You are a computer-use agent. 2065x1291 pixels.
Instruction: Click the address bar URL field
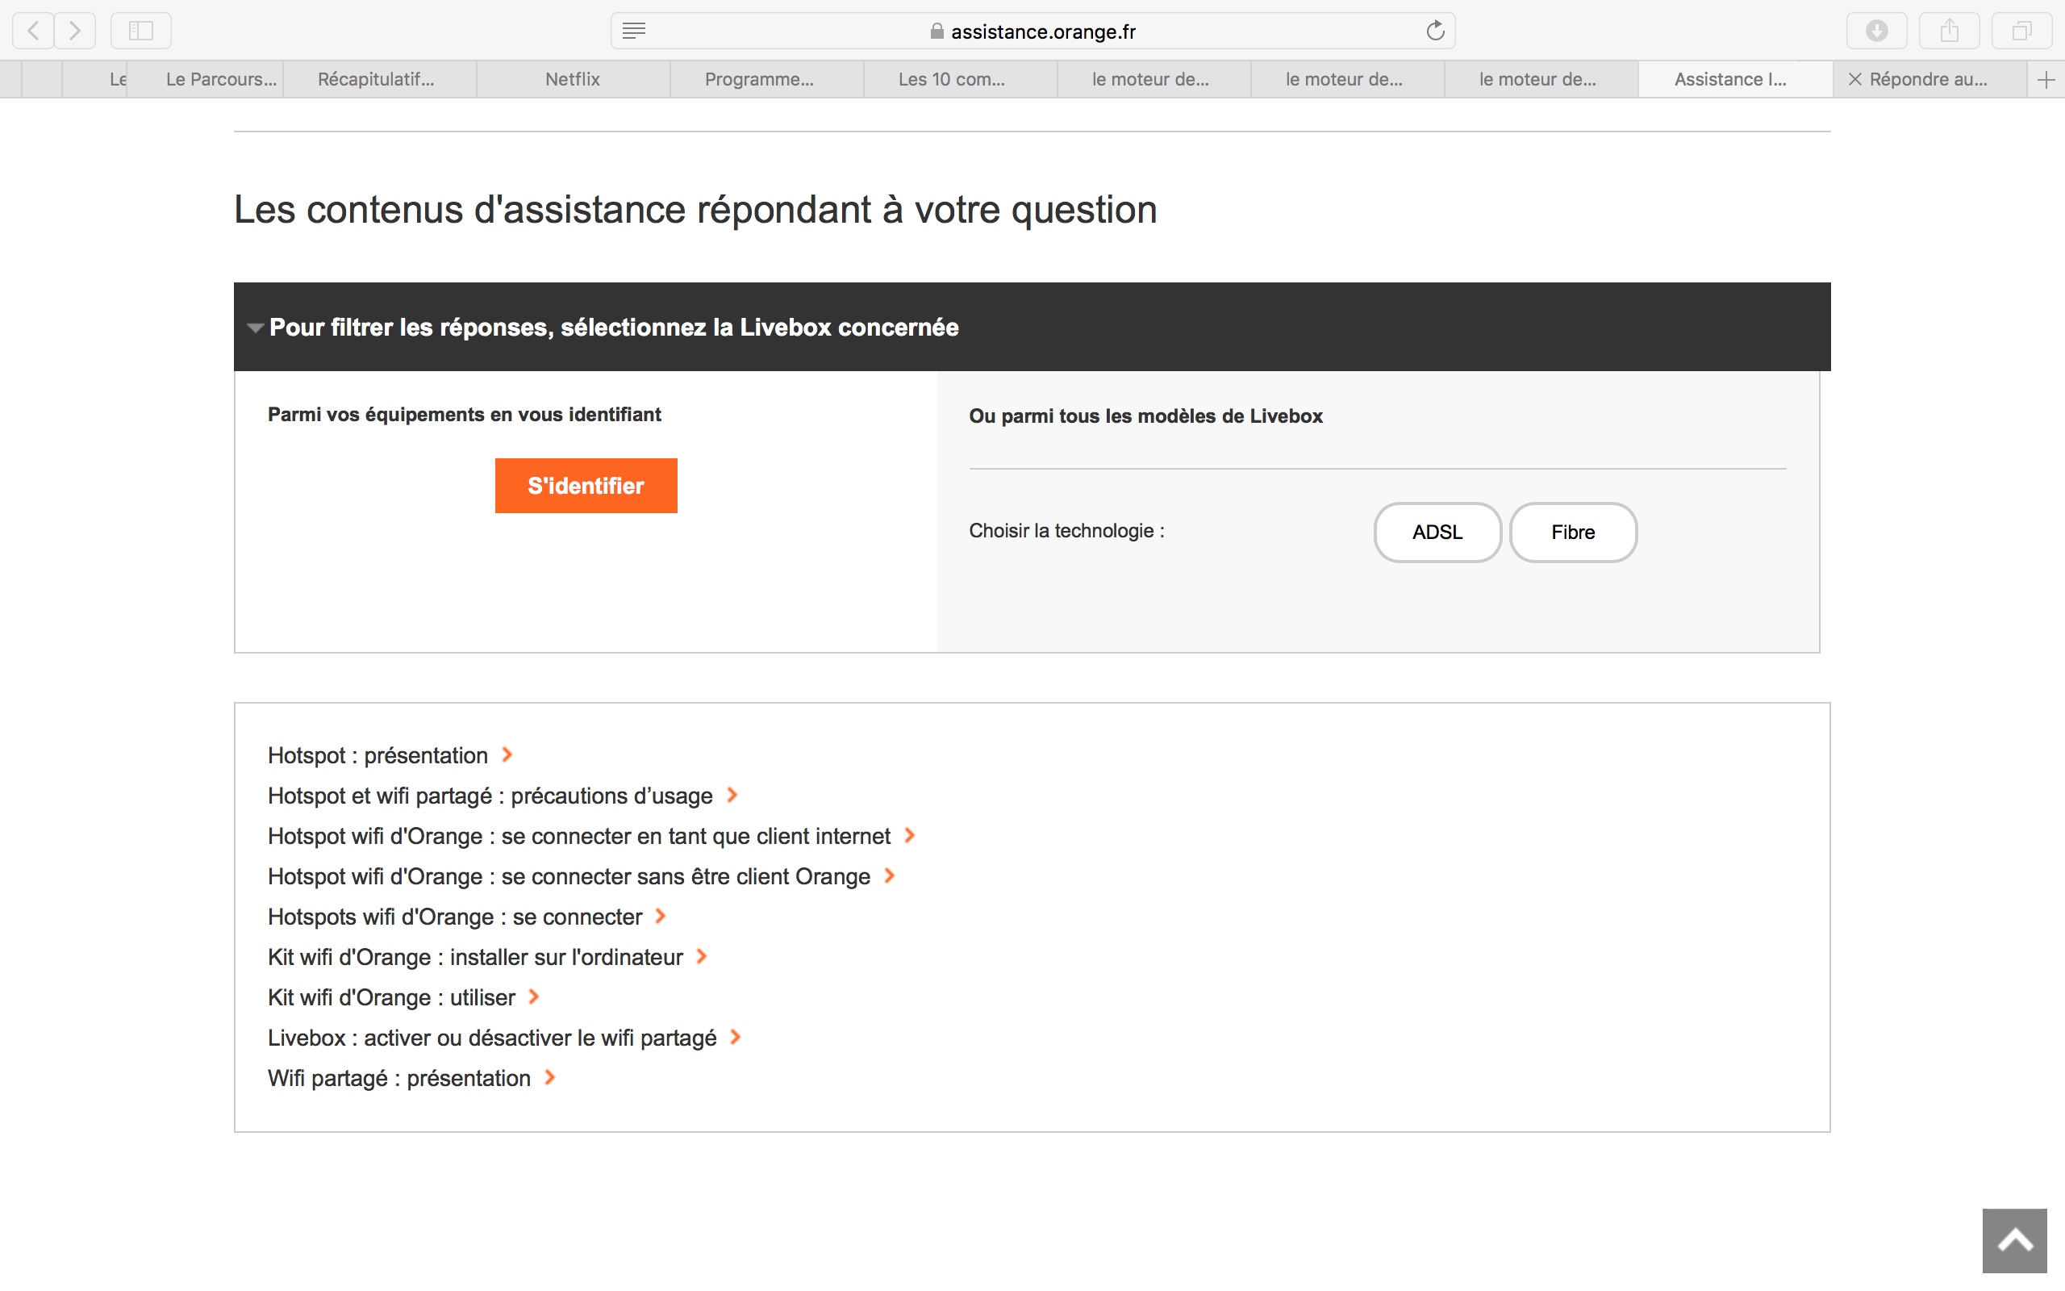[1043, 31]
